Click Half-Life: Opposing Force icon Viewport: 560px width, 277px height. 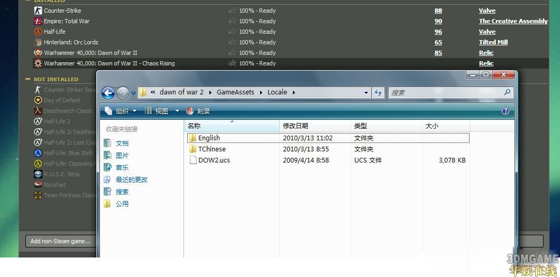(38, 164)
